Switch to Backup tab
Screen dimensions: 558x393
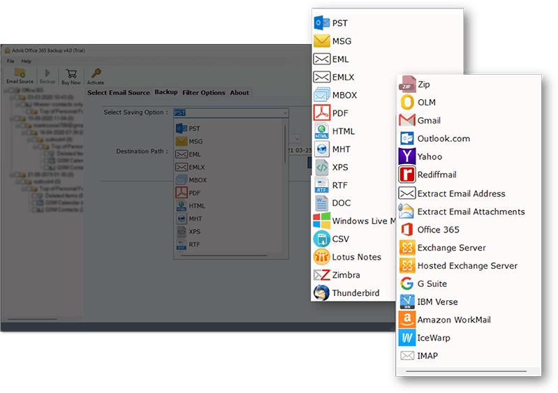[166, 92]
